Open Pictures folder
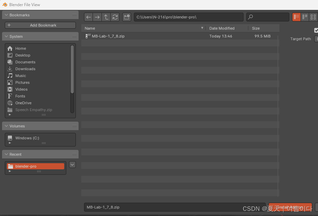Viewport: 318px width, 216px height. pyautogui.click(x=39, y=82)
